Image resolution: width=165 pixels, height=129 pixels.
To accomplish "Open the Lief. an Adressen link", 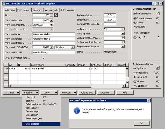I will (x=143, y=18).
